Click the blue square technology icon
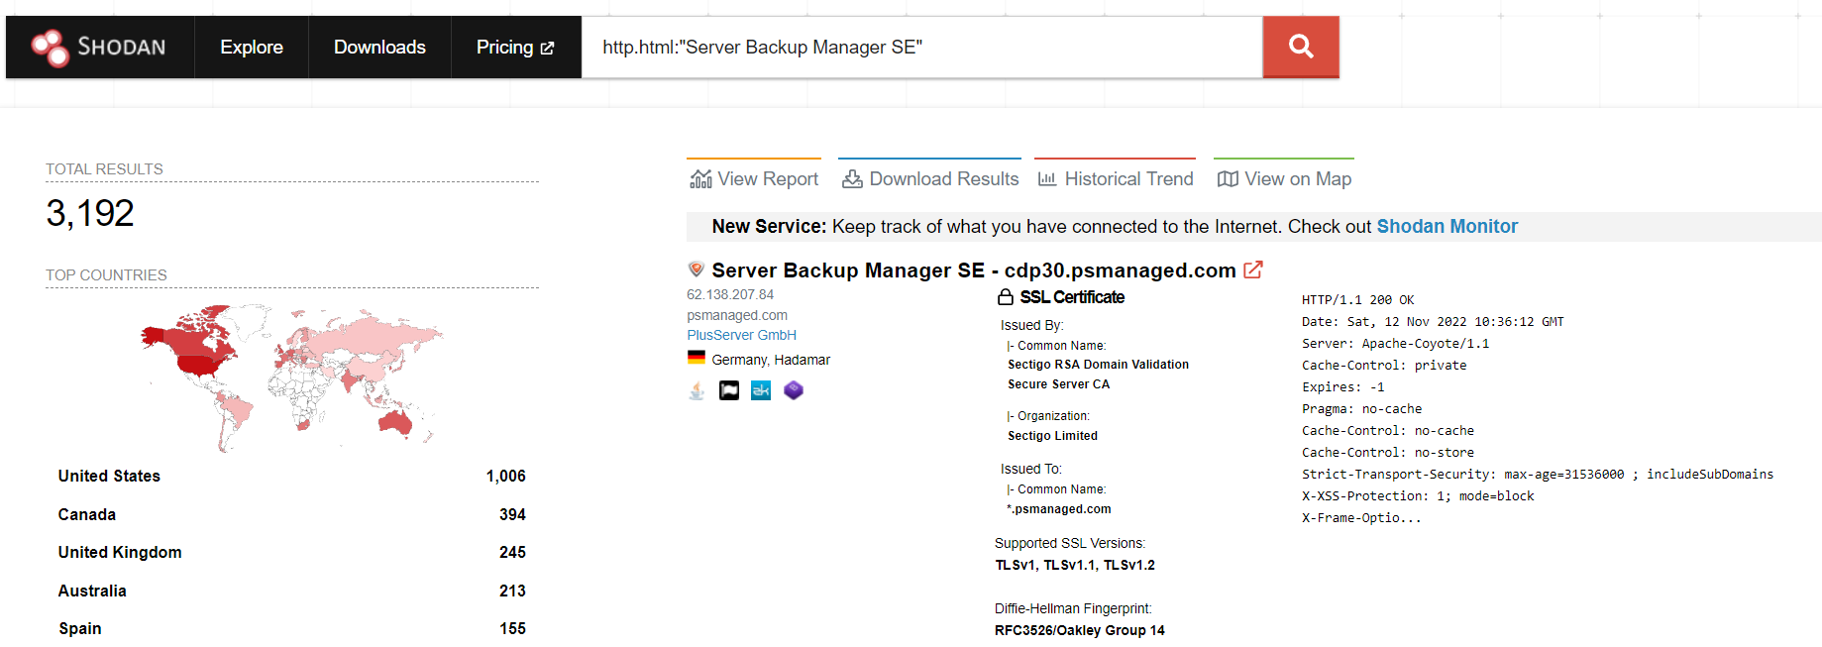Image resolution: width=1822 pixels, height=647 pixels. (x=761, y=390)
